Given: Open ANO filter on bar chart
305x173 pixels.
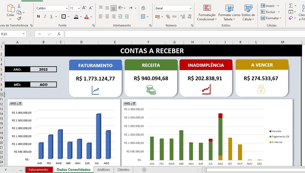Looking at the screenshot, I should point(16,103).
